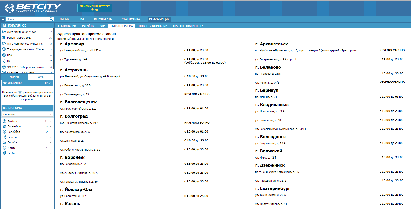The image size is (411, 209).
Task: Click the Борьба wrestling icon
Action: [4, 142]
